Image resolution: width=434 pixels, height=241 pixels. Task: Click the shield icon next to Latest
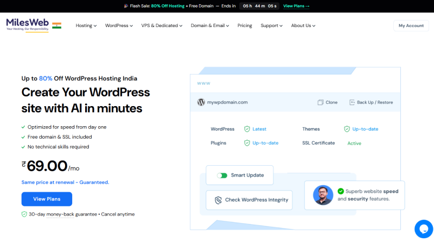pos(247,129)
